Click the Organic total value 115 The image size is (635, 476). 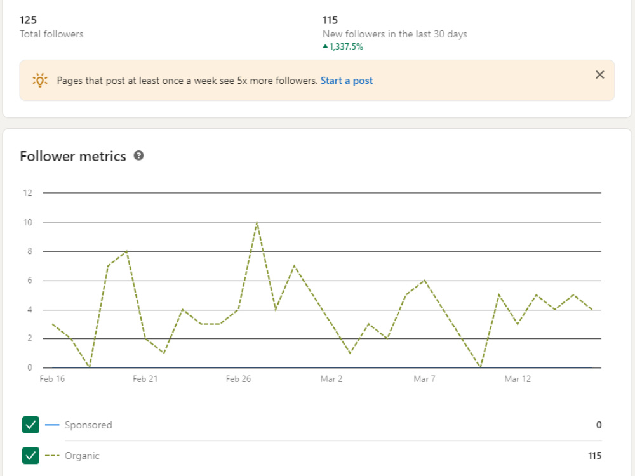[594, 456]
